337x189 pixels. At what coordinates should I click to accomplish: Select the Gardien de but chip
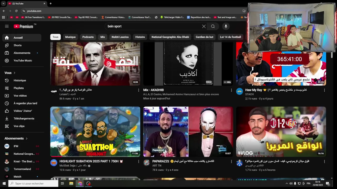(x=205, y=37)
